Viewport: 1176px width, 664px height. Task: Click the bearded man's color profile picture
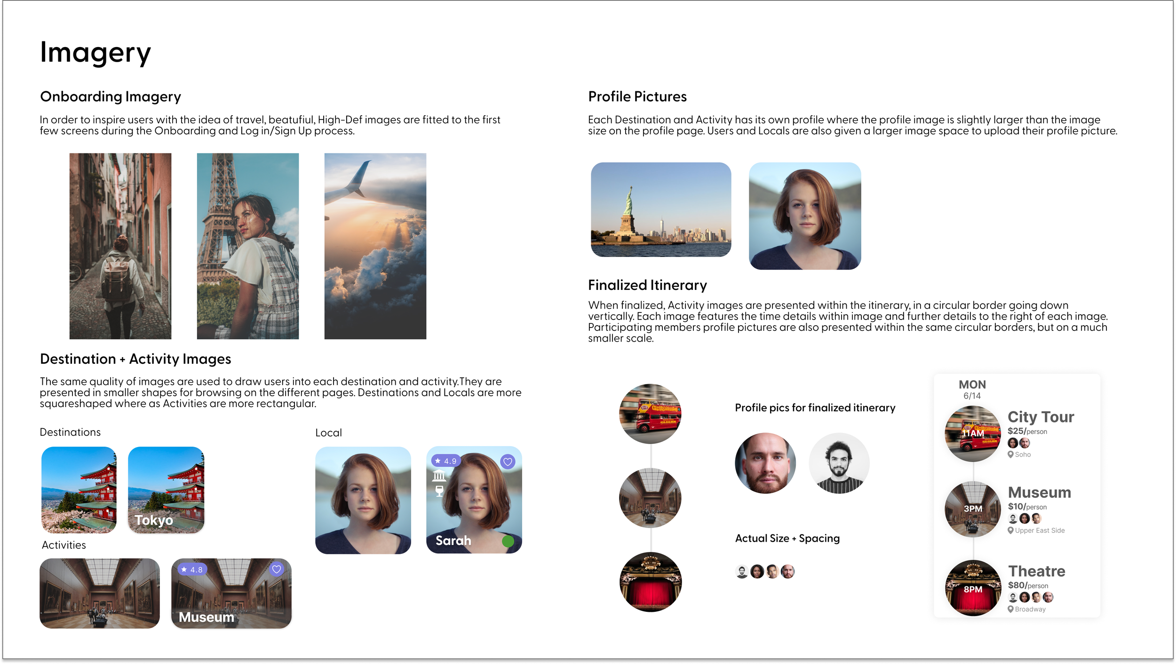pyautogui.click(x=765, y=463)
